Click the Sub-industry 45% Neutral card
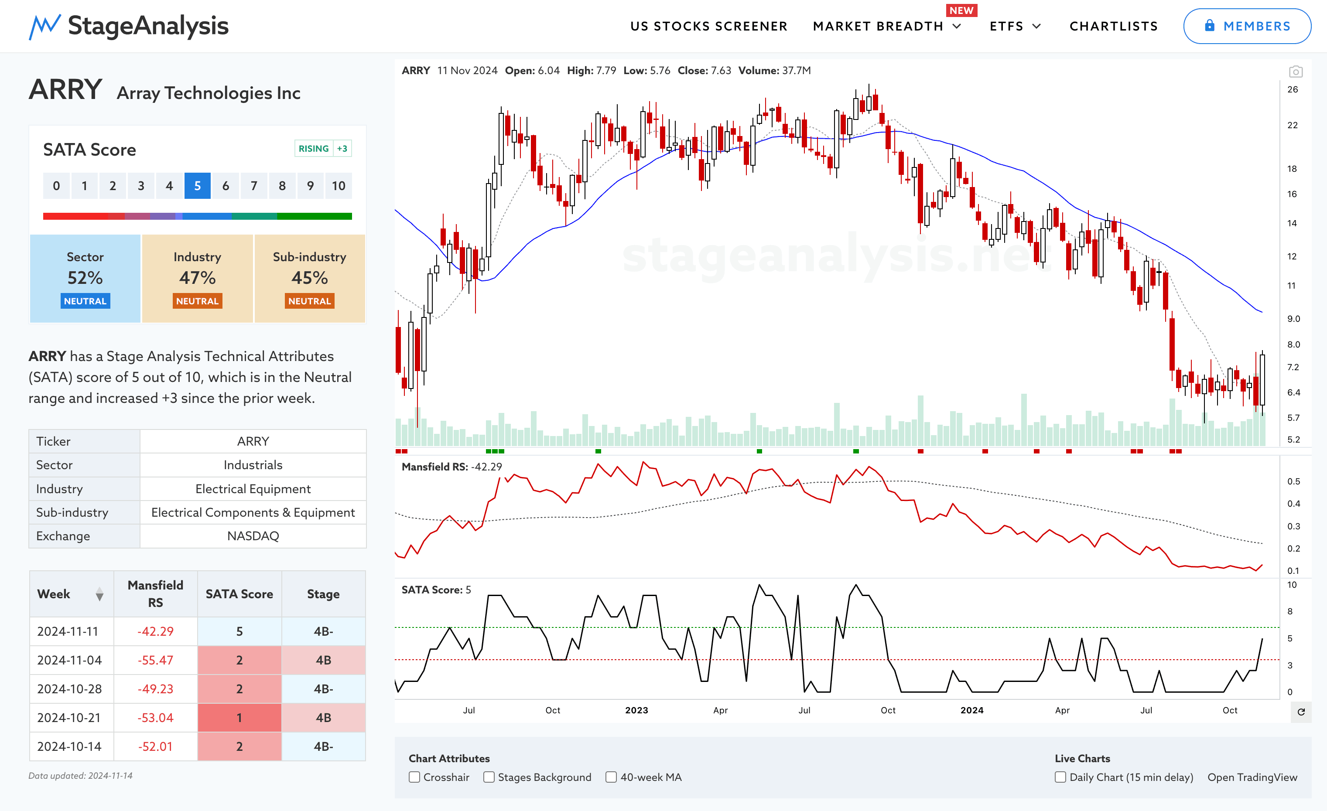This screenshot has height=811, width=1327. tap(310, 279)
